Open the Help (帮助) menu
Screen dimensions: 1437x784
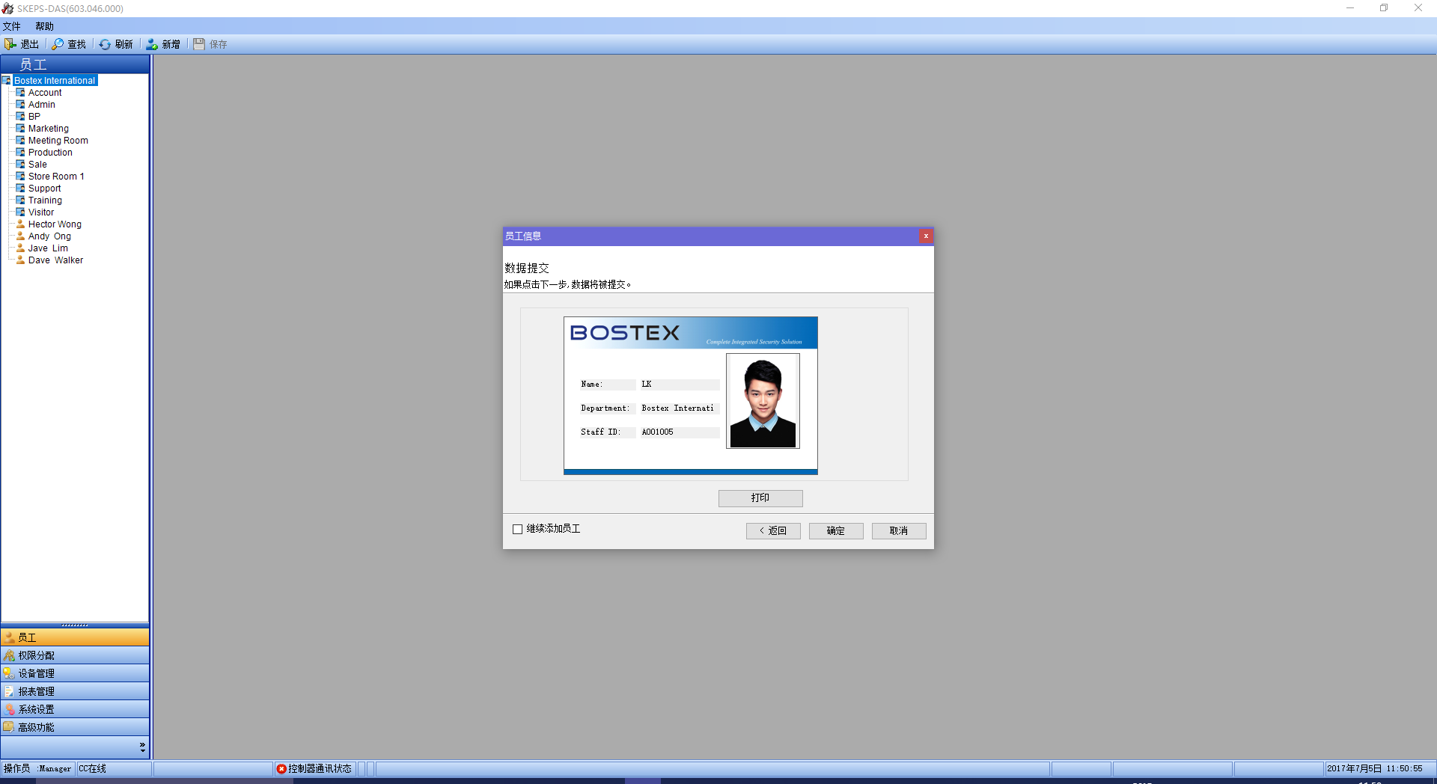(x=44, y=26)
